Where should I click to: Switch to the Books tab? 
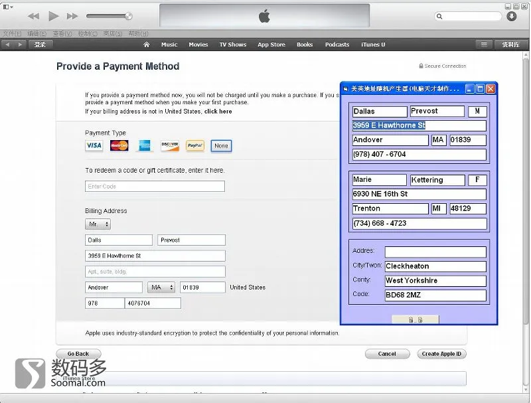click(x=305, y=44)
